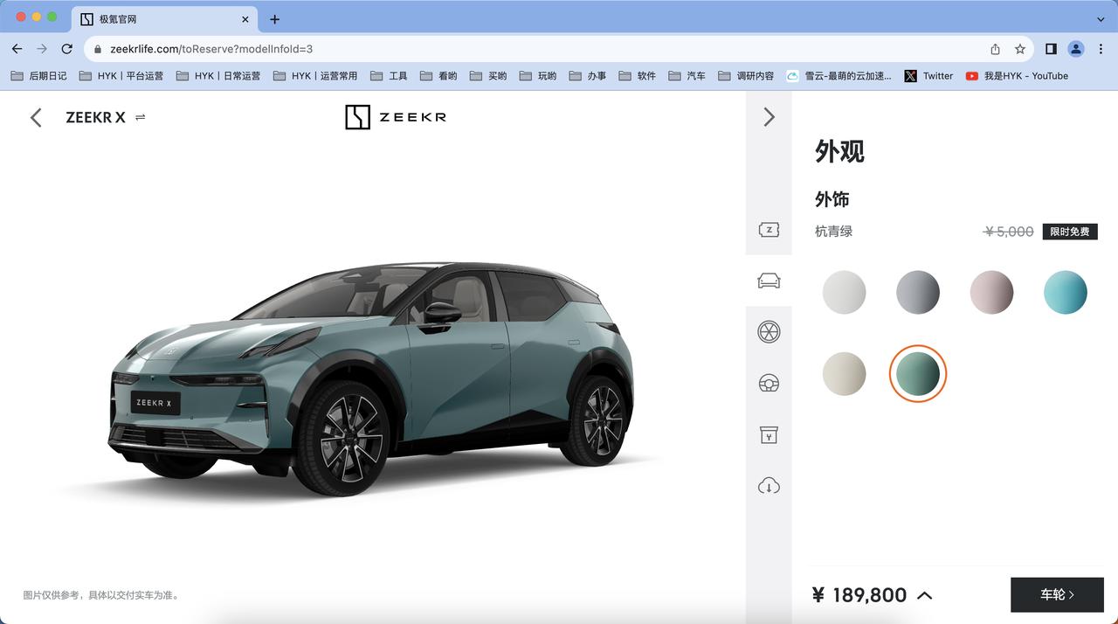Select the 极氪官网 browser tab
1118x624 pixels.
164,19
